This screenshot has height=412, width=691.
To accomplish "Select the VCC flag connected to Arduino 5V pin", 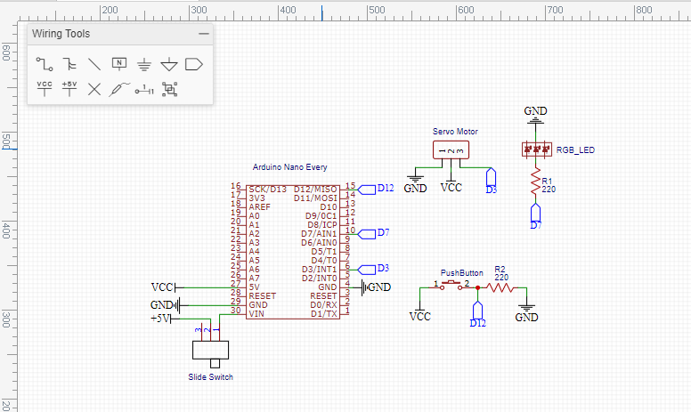I will [166, 287].
